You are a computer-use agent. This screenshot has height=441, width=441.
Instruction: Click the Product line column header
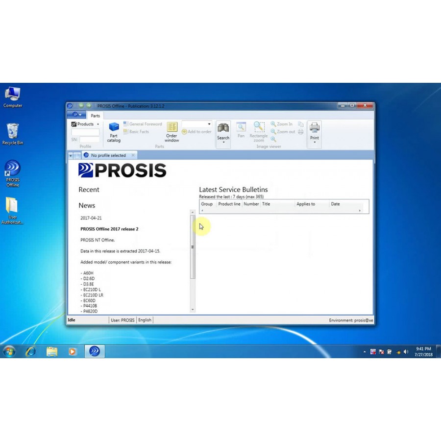(229, 204)
